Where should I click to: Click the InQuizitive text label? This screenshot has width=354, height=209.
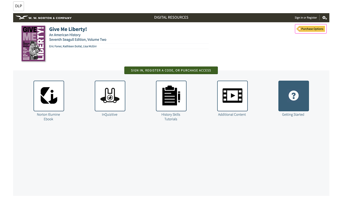(109, 115)
